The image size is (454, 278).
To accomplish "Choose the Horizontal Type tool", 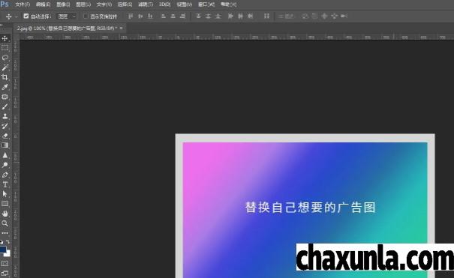I will coord(5,184).
